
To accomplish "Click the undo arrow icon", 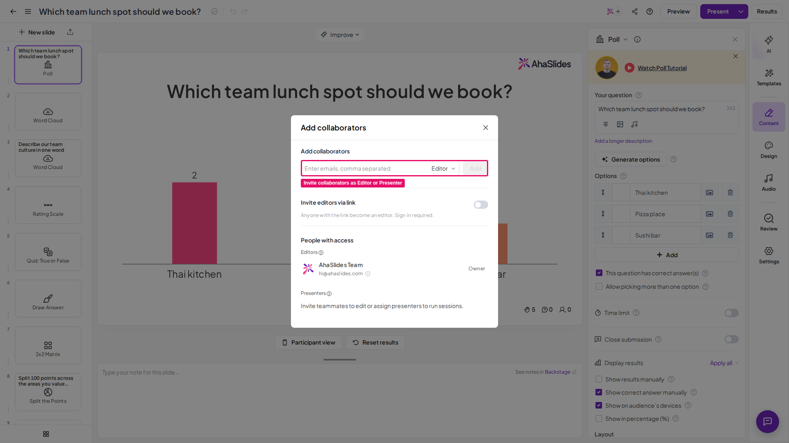I will 233,11.
